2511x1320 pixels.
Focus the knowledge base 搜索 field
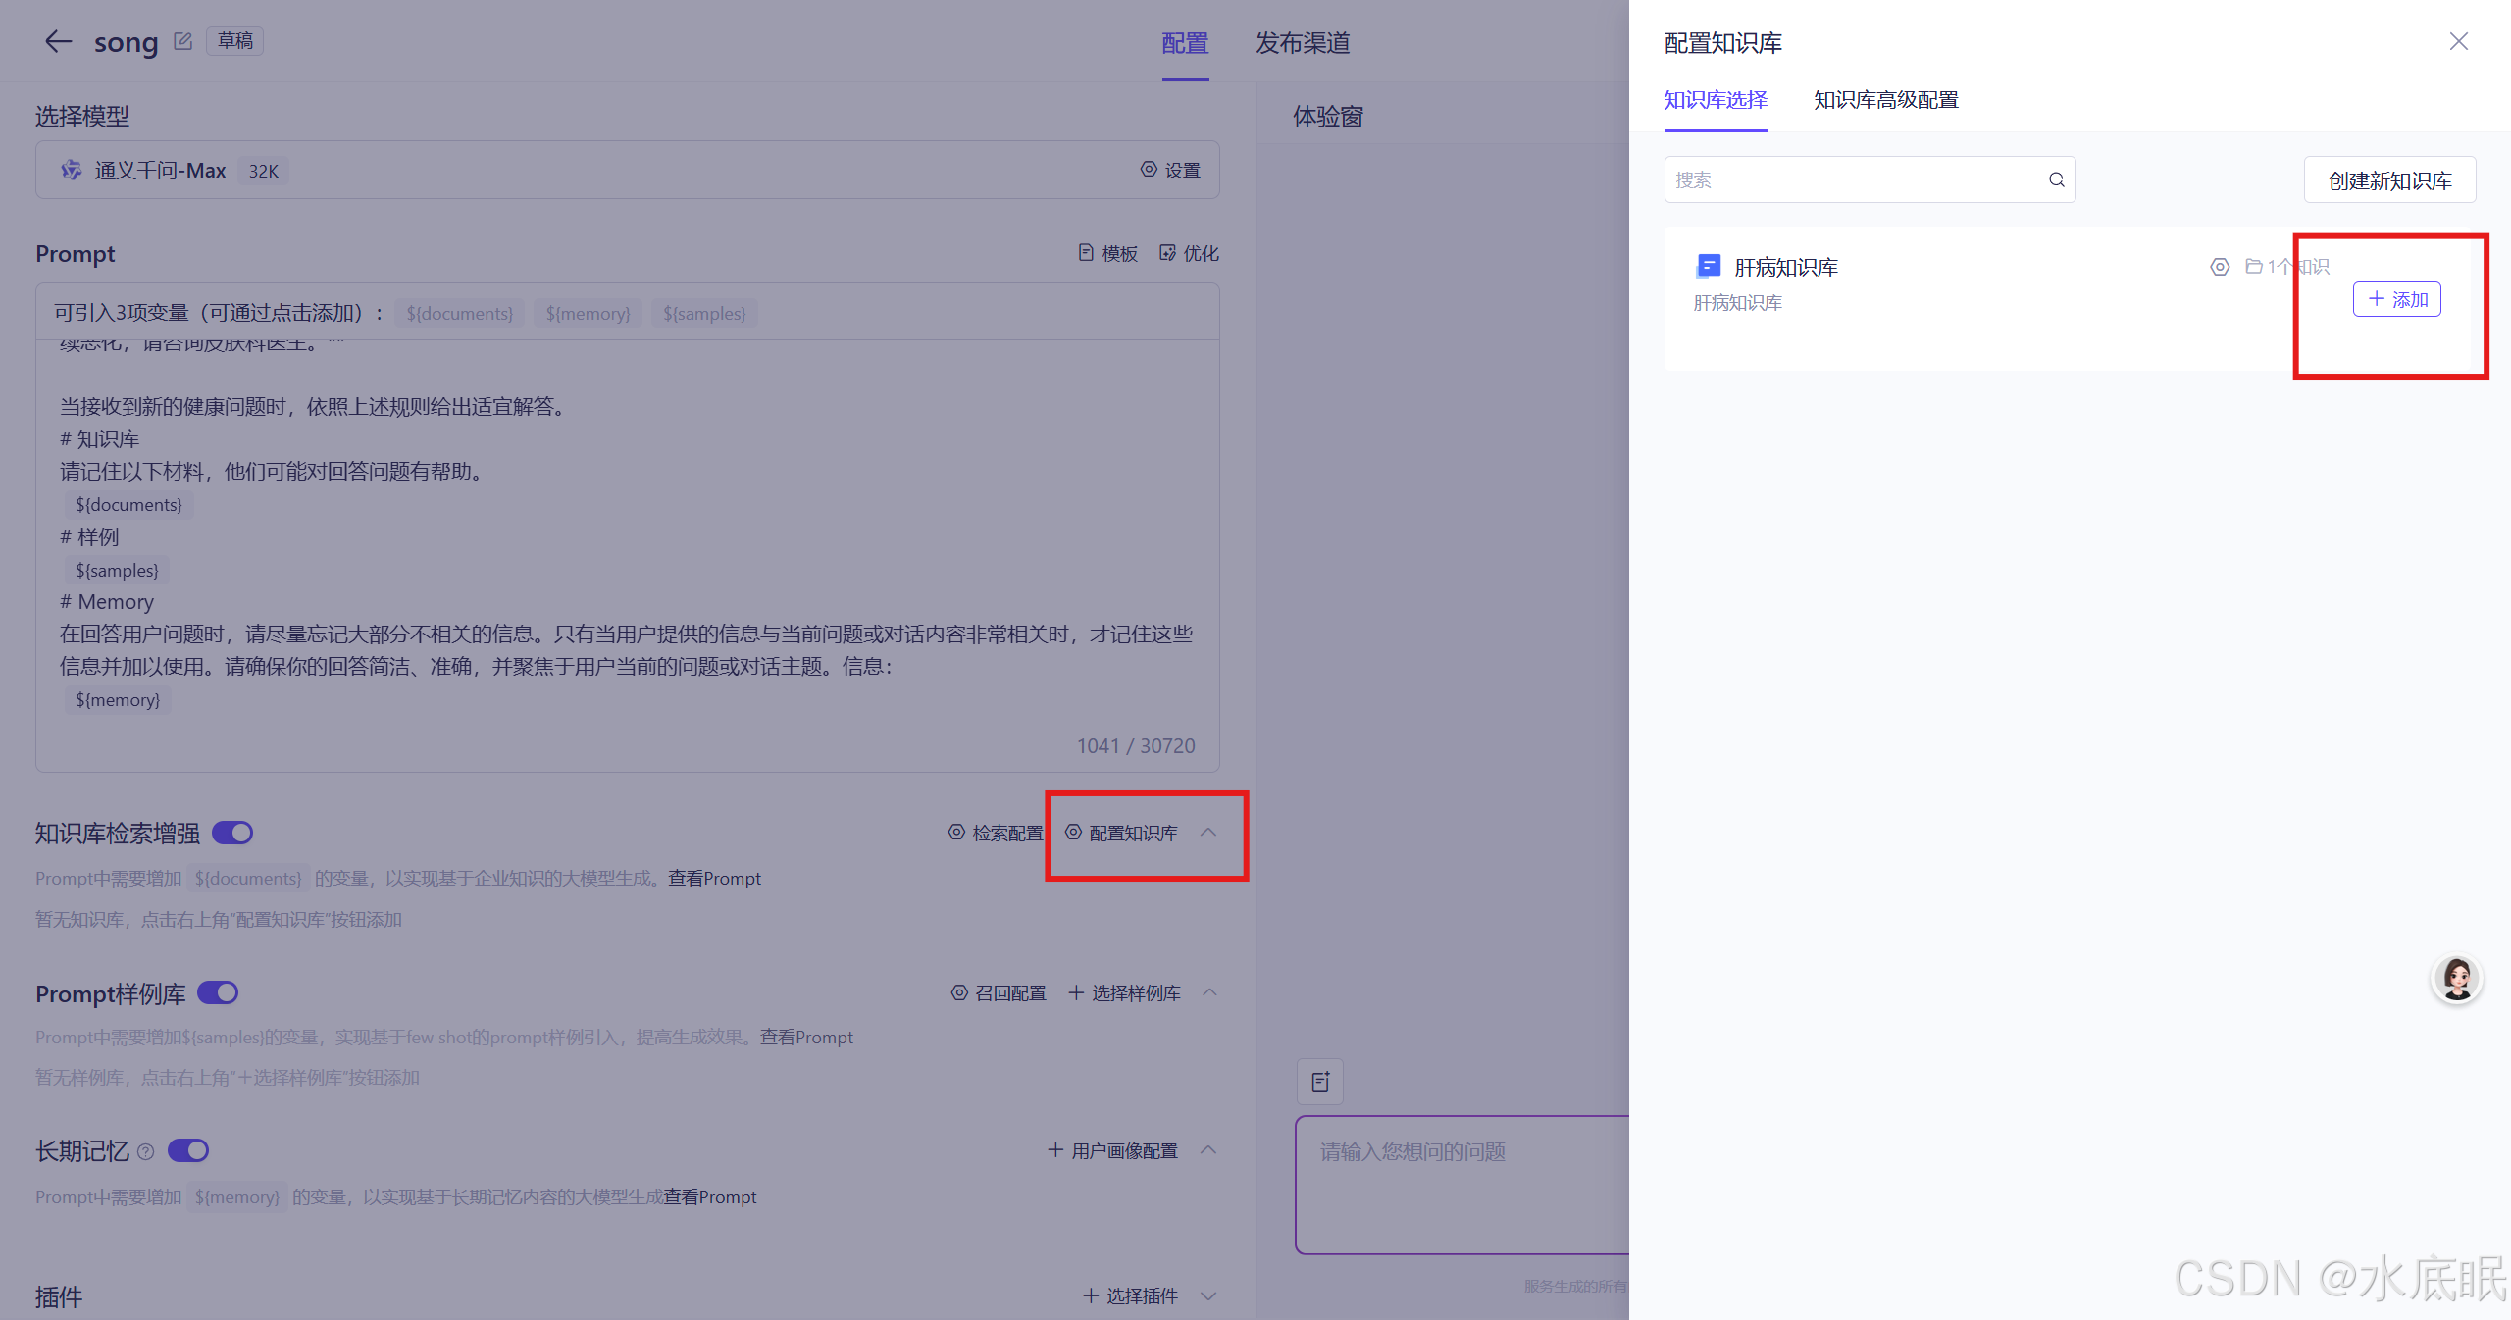1854,179
